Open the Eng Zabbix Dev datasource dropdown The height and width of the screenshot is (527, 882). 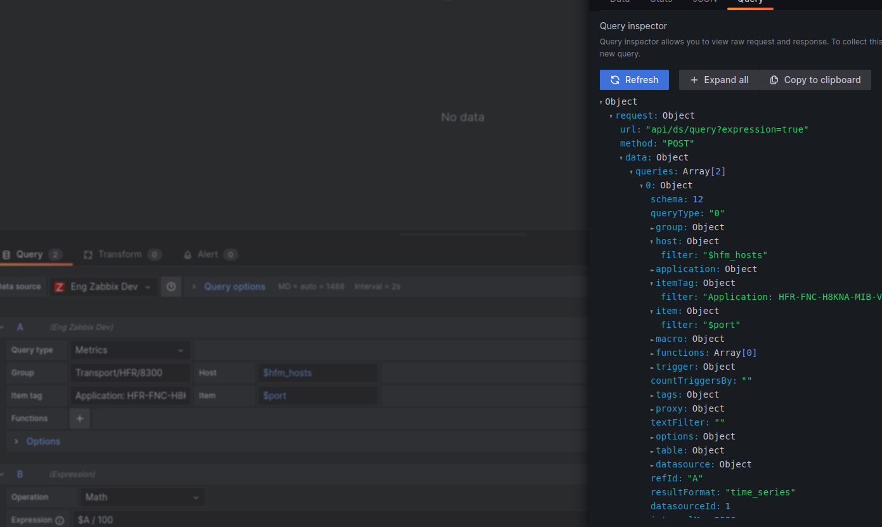(x=103, y=286)
